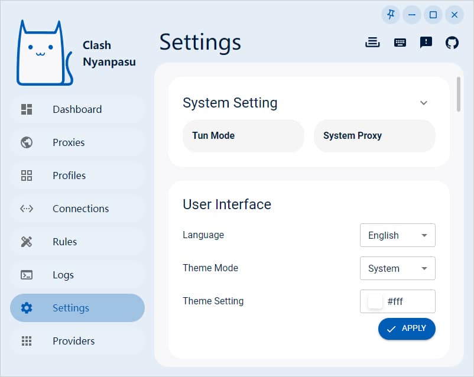Click the pin window icon
Image resolution: width=474 pixels, height=377 pixels.
tap(391, 15)
